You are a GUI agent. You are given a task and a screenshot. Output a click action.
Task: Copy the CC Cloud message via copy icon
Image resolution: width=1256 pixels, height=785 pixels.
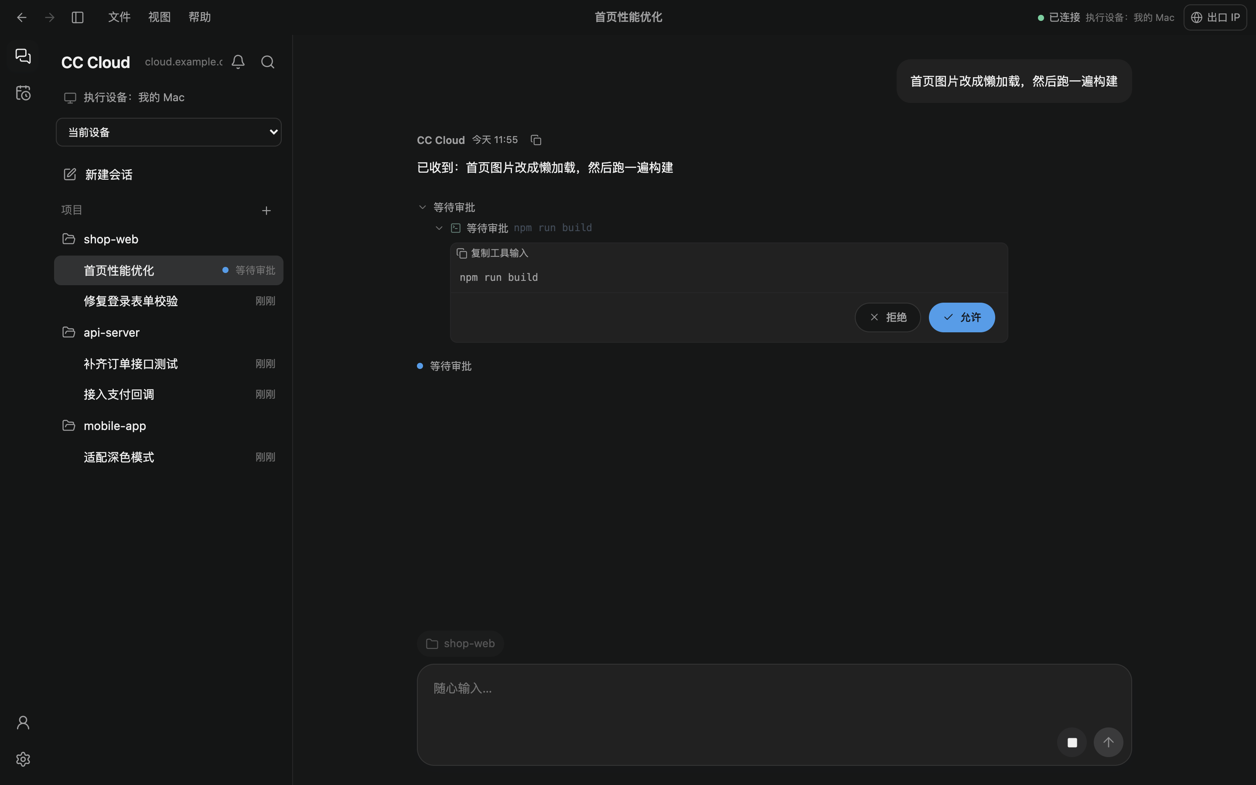point(536,140)
